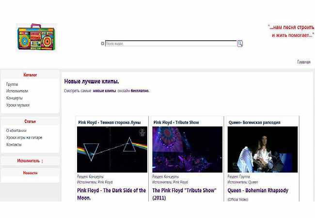Click card title Pink Floyd - Темная сторона Луны

pos(110,123)
